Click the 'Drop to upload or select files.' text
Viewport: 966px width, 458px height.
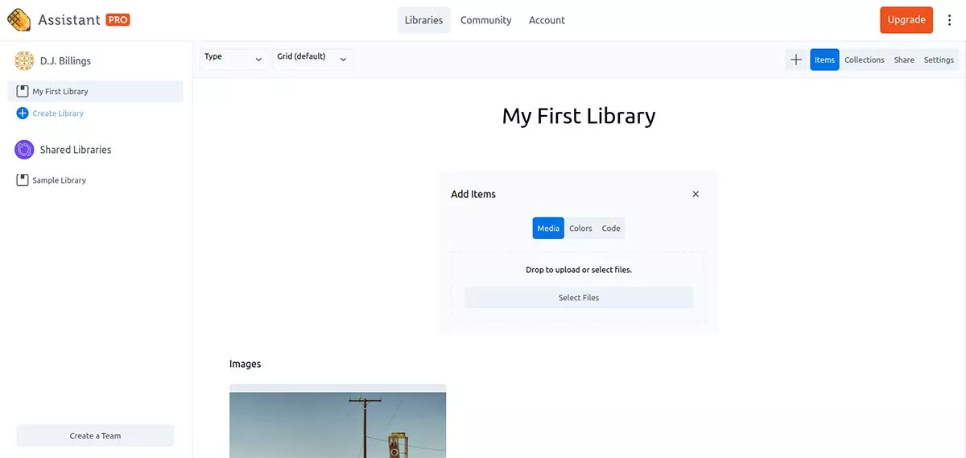click(x=579, y=270)
